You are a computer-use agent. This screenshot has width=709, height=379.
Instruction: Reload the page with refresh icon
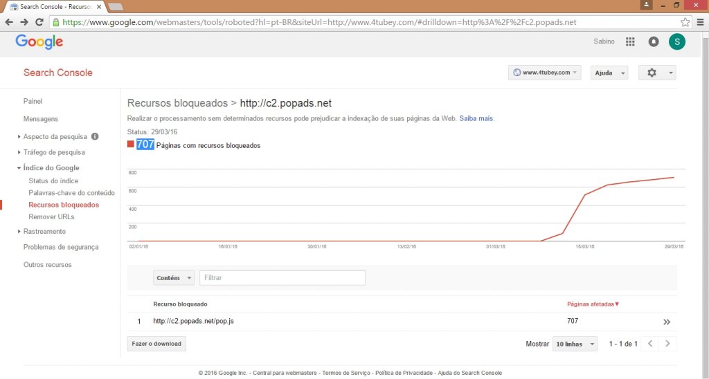click(39, 22)
